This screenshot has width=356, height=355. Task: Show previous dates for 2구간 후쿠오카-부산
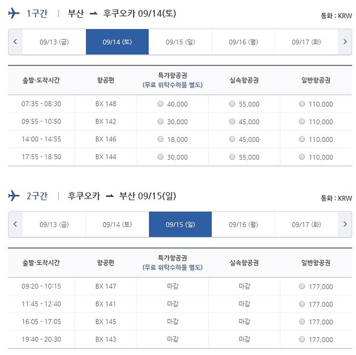[15, 224]
